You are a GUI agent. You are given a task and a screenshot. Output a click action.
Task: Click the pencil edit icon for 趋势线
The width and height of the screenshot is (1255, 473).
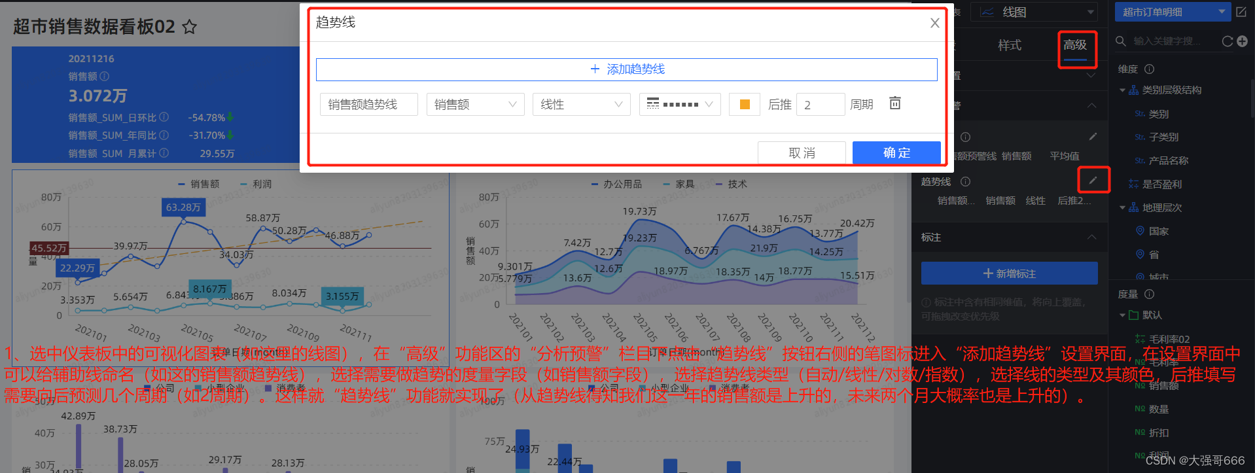pos(1093,181)
